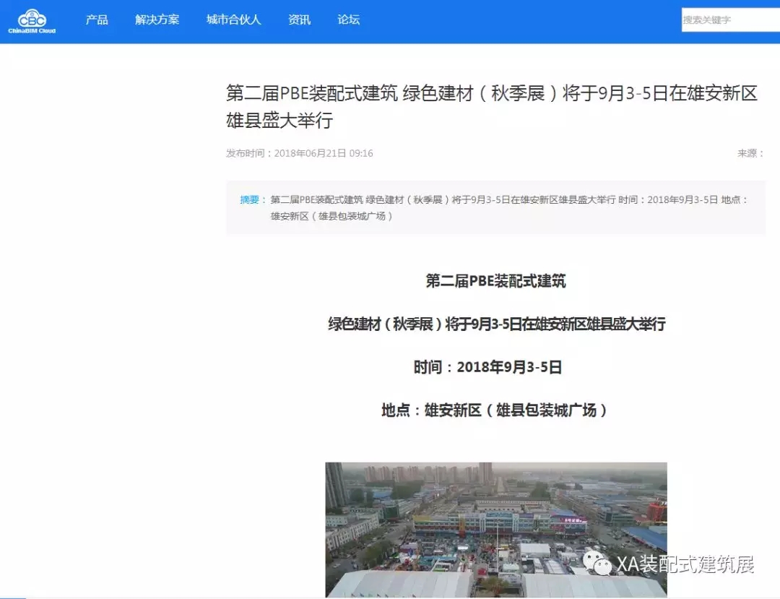Open the 产品 menu
Image resolution: width=780 pixels, height=599 pixels.
97,20
